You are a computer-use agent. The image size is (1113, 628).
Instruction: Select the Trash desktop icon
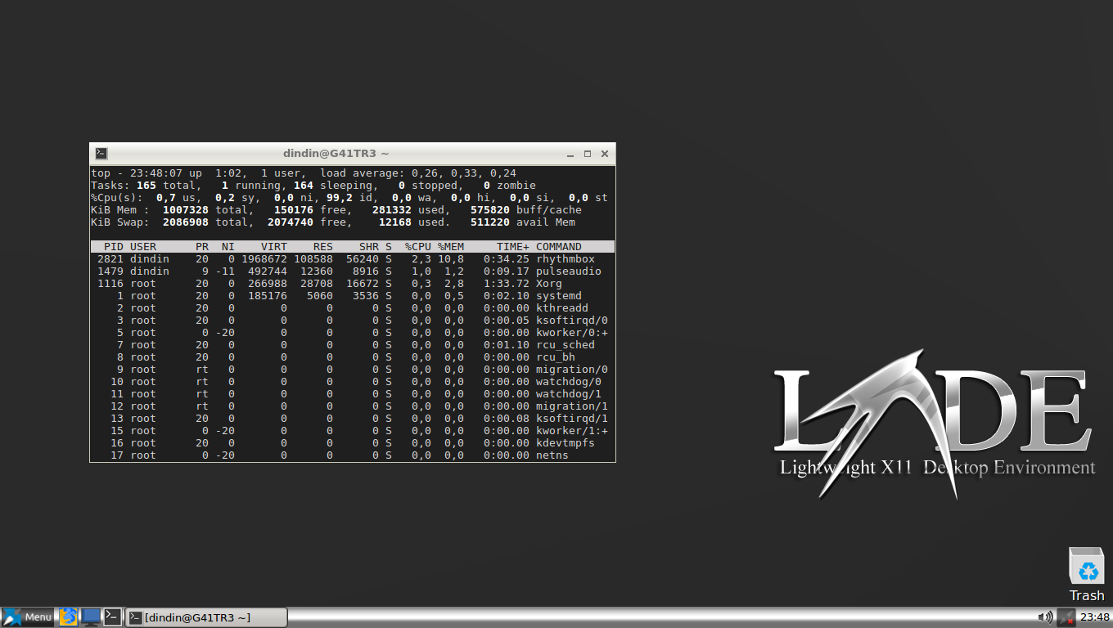point(1087,574)
